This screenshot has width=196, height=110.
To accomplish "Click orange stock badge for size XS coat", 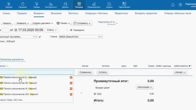I will 71,94.
